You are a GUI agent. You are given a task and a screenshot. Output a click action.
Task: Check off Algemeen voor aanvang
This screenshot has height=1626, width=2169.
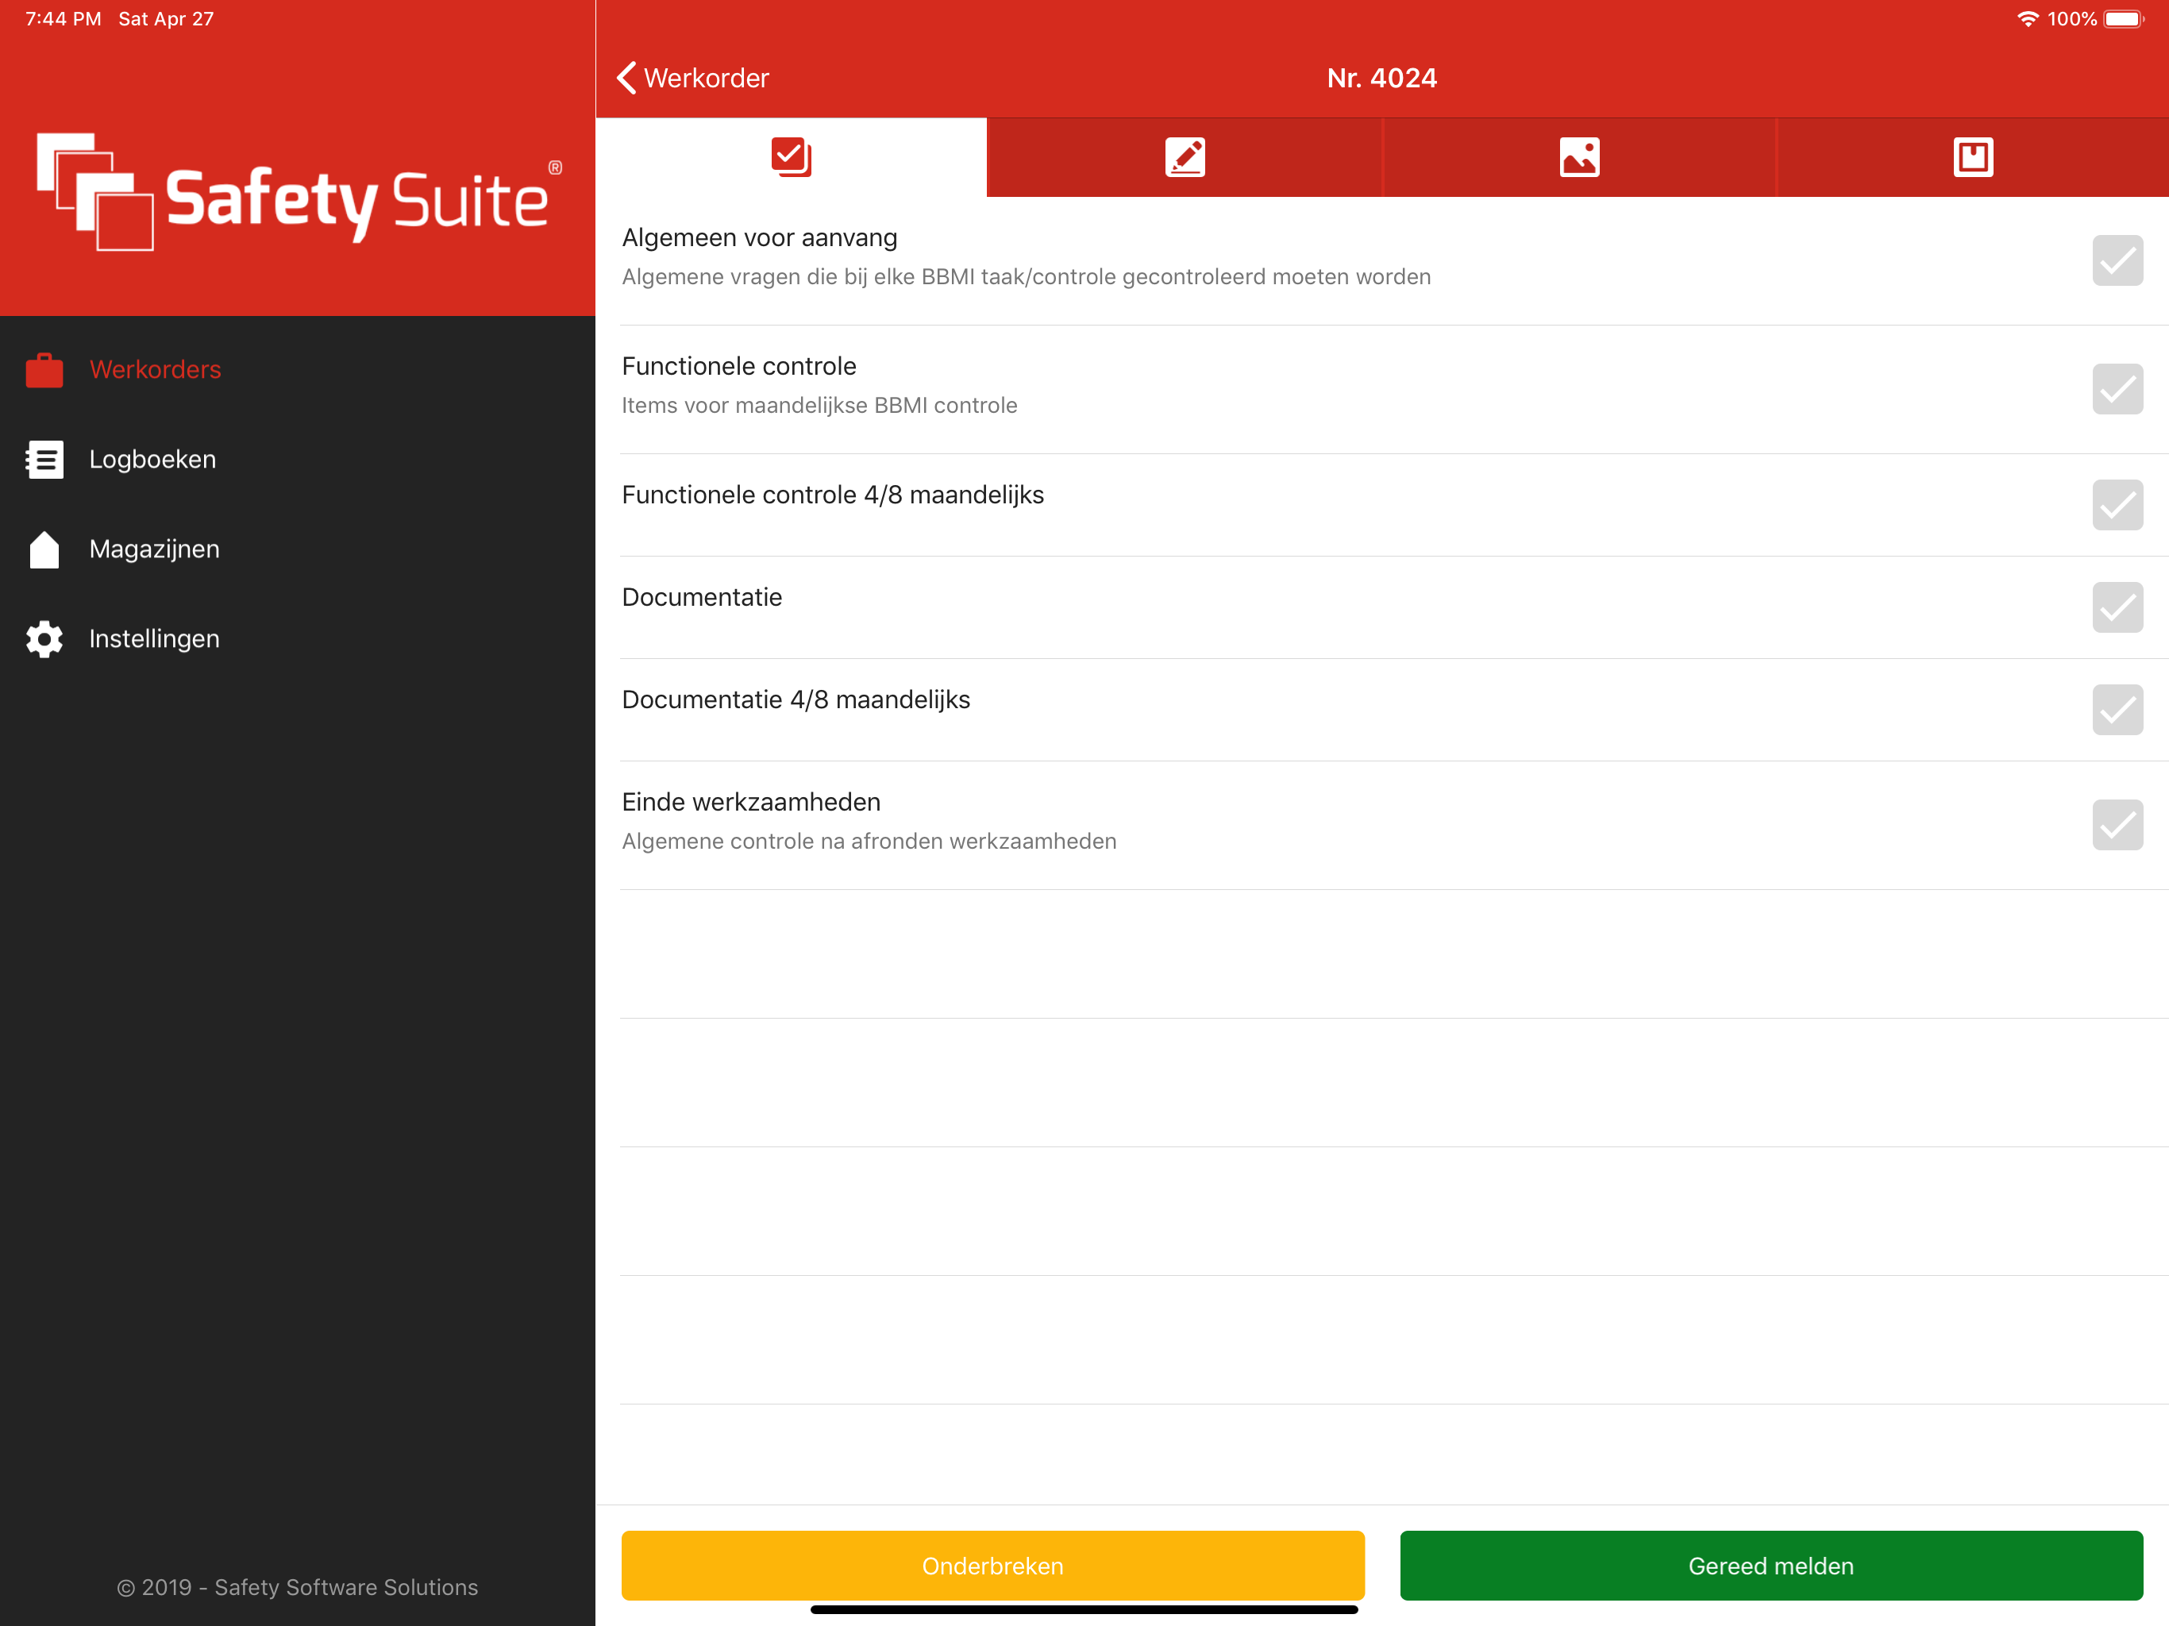coord(2117,260)
